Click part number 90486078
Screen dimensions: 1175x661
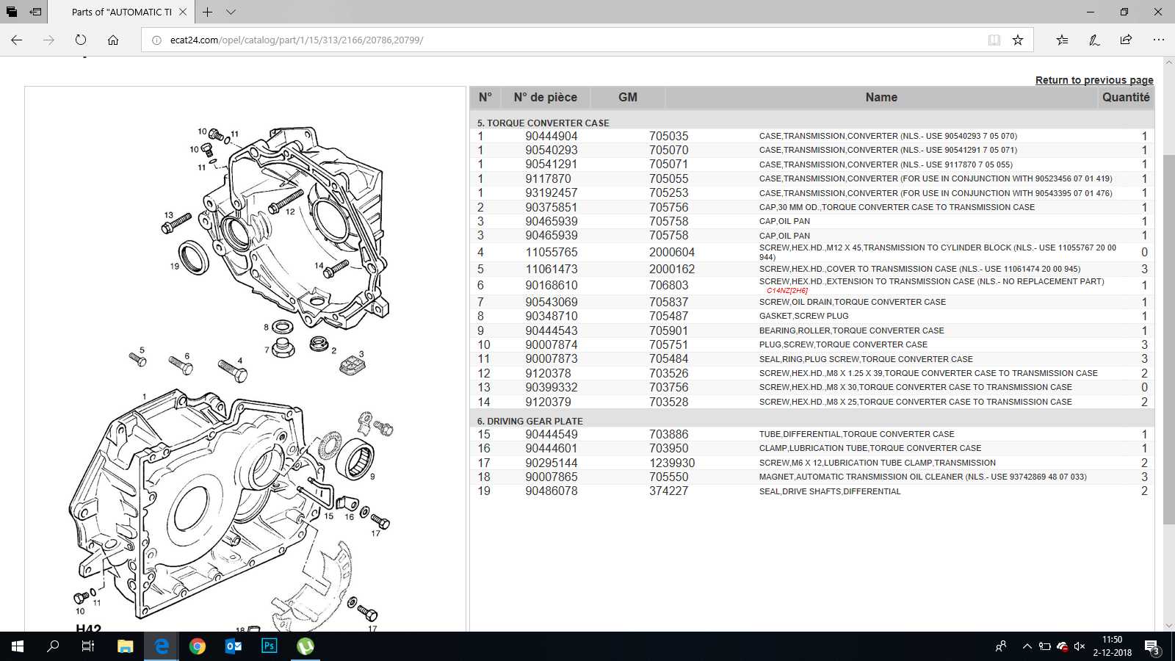[552, 491]
